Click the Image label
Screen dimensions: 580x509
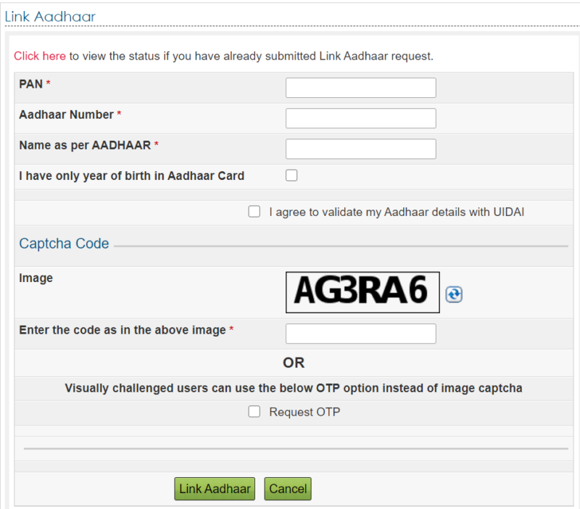(36, 278)
